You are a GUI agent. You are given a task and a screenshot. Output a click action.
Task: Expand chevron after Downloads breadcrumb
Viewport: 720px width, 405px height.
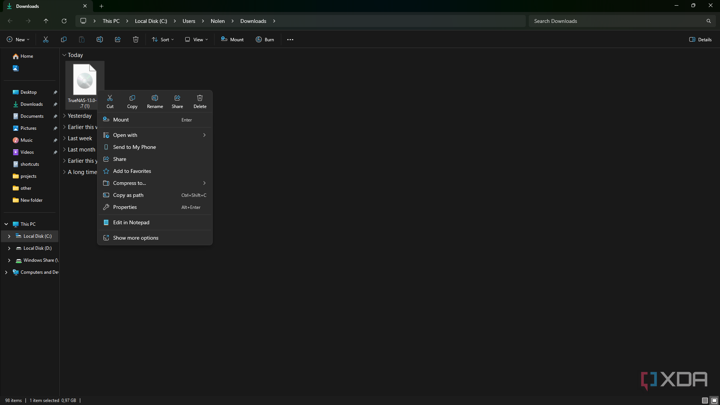point(274,21)
